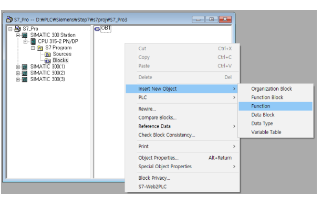
Task: Select CPU 315-2 PN/DP tree label
Action: click(58, 41)
